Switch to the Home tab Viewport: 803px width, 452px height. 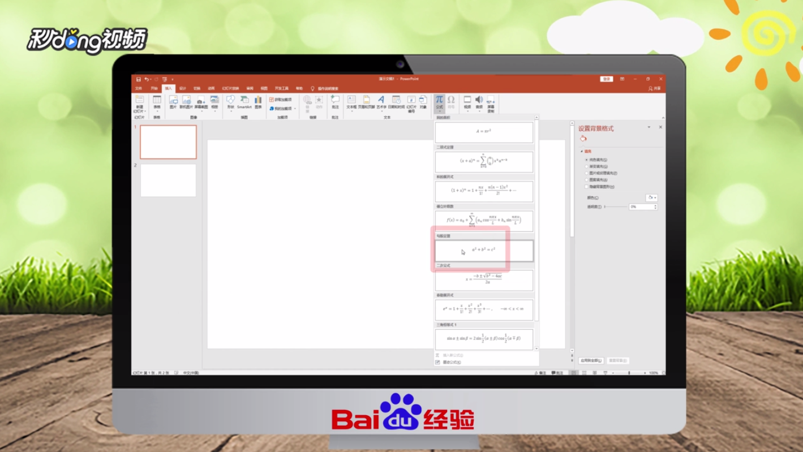click(154, 89)
